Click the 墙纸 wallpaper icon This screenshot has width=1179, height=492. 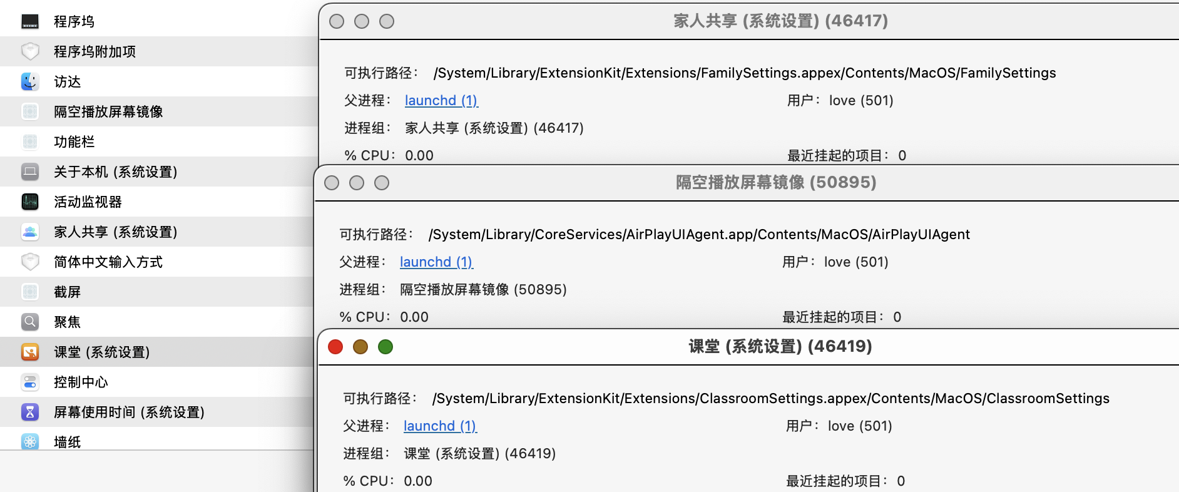30,441
